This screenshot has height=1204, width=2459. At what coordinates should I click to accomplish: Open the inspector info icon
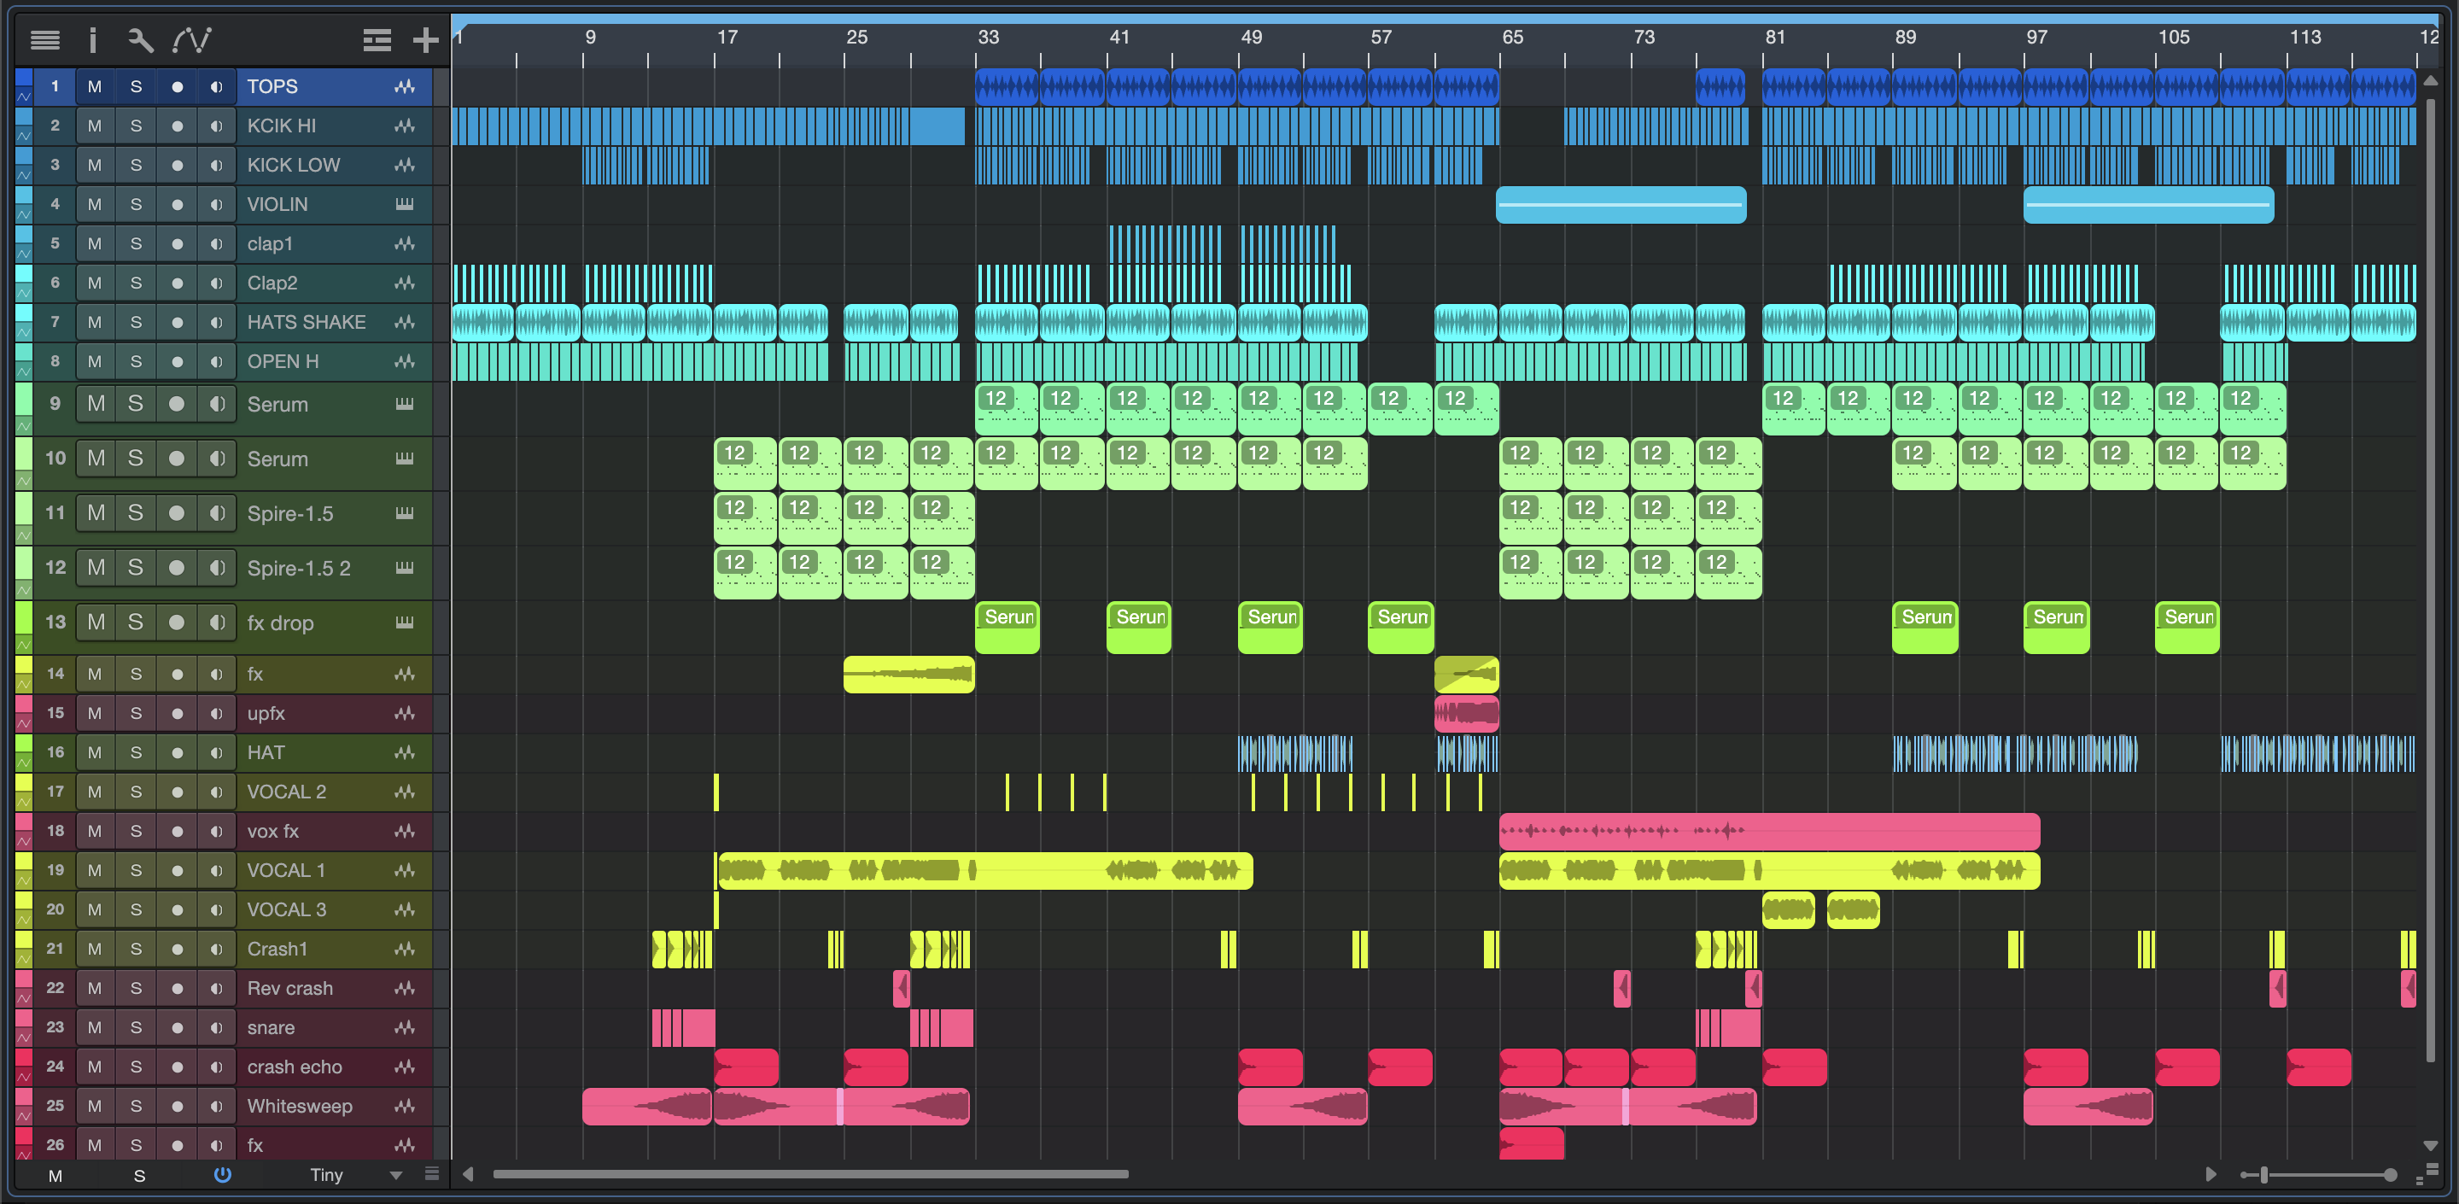92,40
